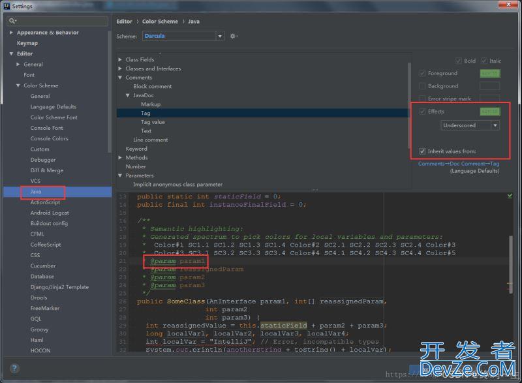Collapse the JavaDoc subgroup
The height and width of the screenshot is (383, 522).
coord(128,95)
